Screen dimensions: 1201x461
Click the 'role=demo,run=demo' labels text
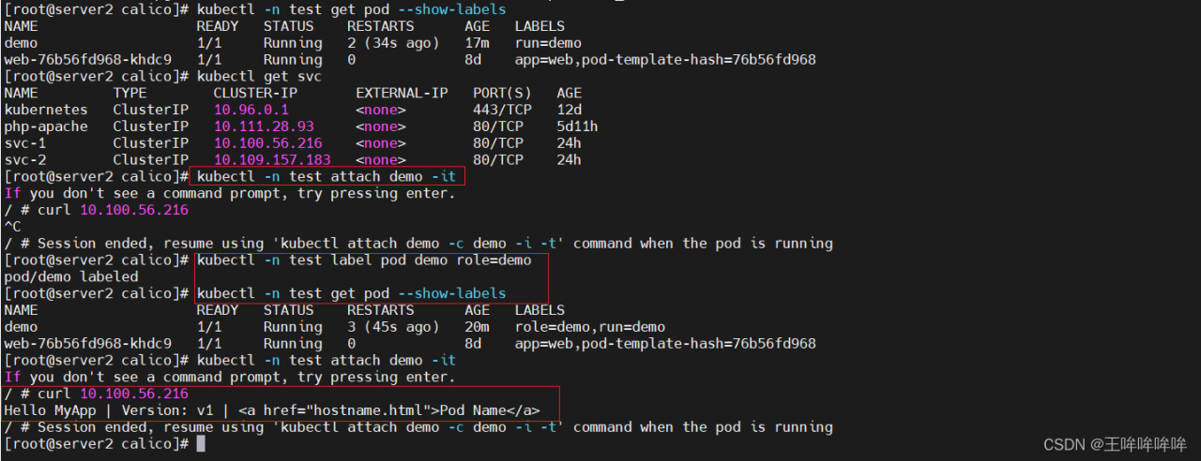[589, 327]
